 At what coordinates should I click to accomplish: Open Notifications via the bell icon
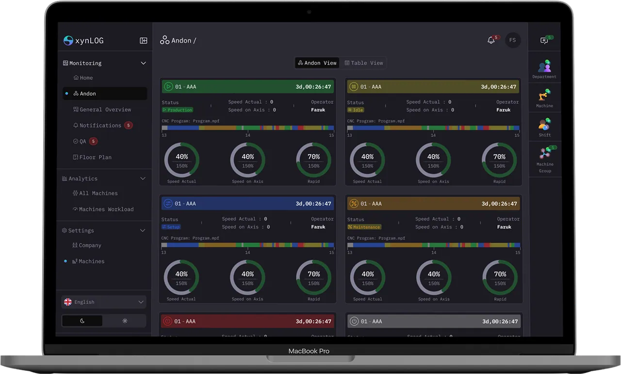[490, 40]
